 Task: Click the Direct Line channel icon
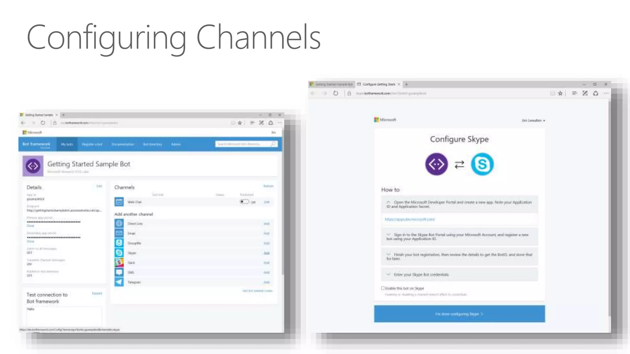(x=119, y=223)
